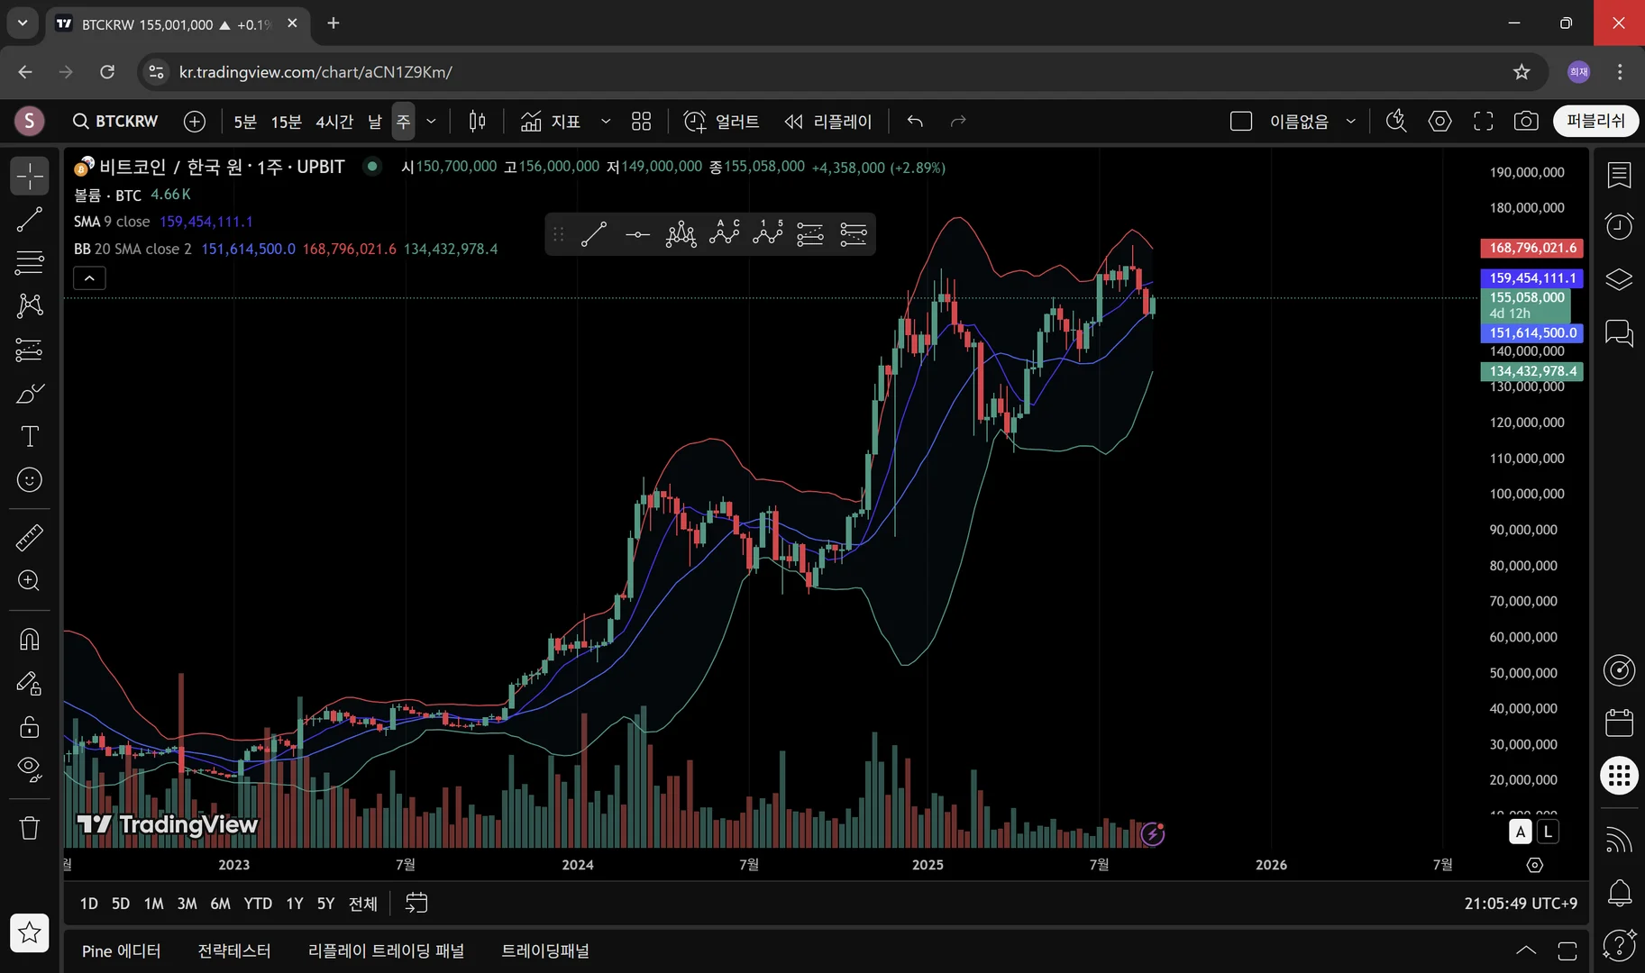
Task: Switch to 15분 interval
Action: pyautogui.click(x=287, y=122)
